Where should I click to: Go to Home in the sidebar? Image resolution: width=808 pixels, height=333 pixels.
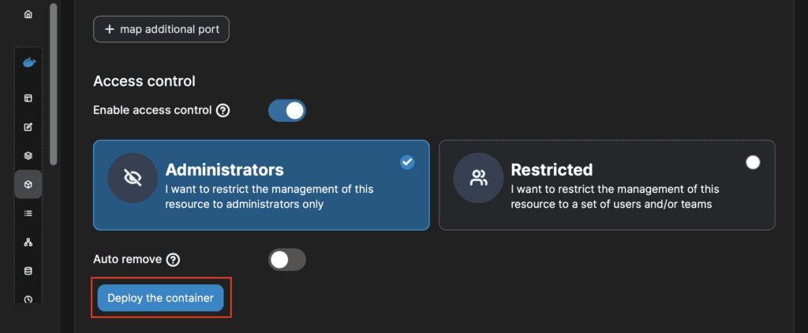[28, 14]
